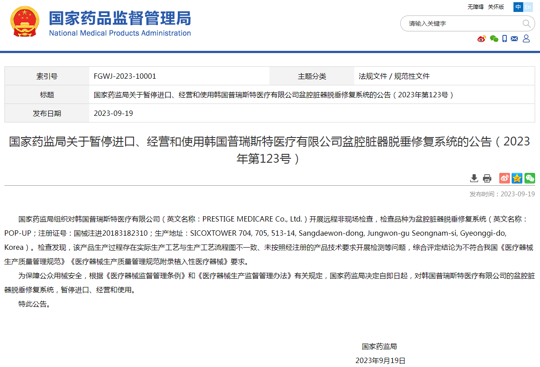Click the 发布日期 label cell

(47, 113)
